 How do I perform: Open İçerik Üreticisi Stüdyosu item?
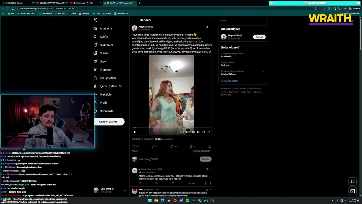coord(109,86)
